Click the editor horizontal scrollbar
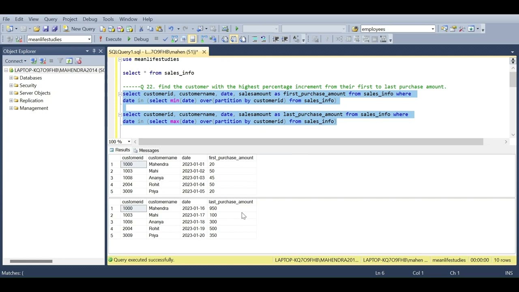This screenshot has height=292, width=519. tap(311, 142)
